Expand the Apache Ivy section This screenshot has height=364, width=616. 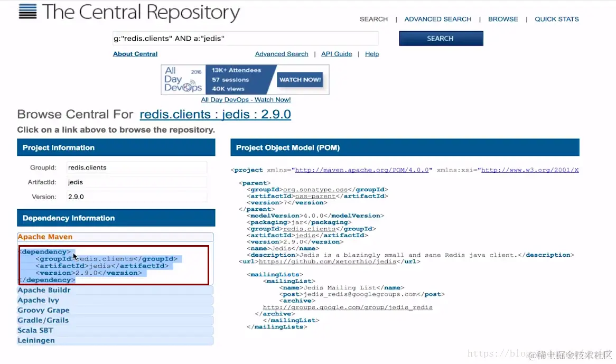(x=115, y=300)
